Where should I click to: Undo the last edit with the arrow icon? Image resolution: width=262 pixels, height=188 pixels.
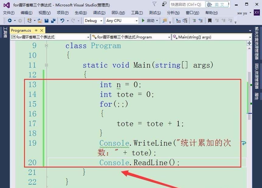click(62, 21)
